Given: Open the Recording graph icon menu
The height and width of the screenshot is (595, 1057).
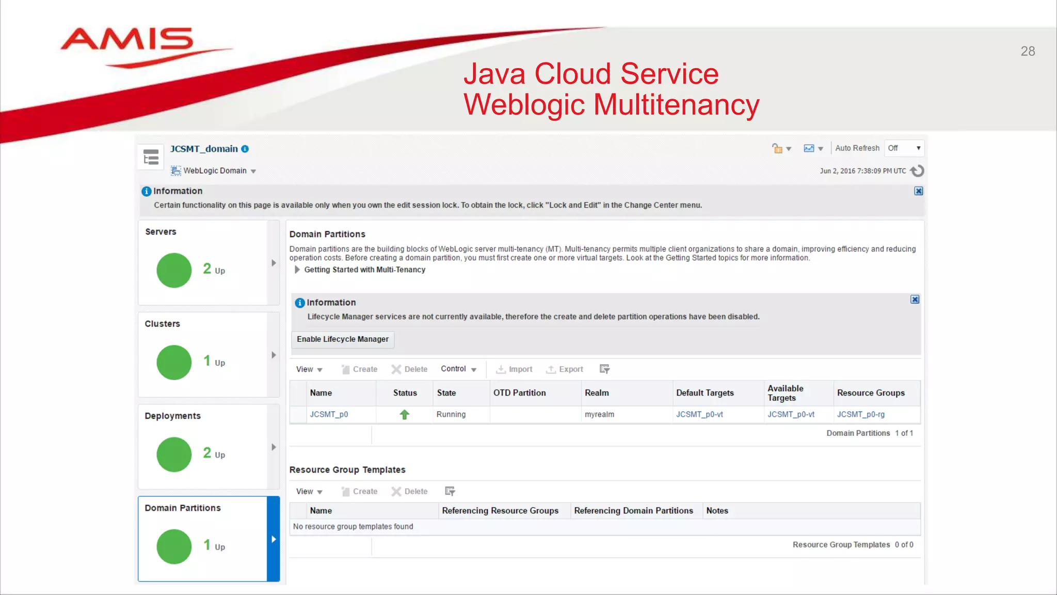Looking at the screenshot, I should coord(813,149).
